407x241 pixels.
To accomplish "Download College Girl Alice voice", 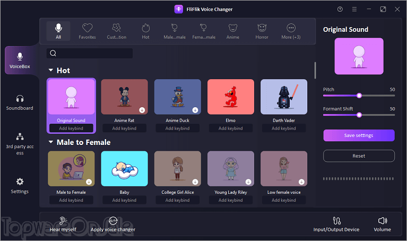I will [195, 182].
